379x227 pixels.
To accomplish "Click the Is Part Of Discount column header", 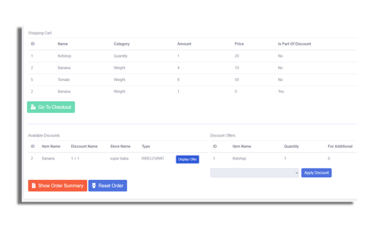I will coord(294,44).
